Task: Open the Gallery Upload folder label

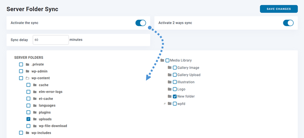Action: click(x=189, y=75)
